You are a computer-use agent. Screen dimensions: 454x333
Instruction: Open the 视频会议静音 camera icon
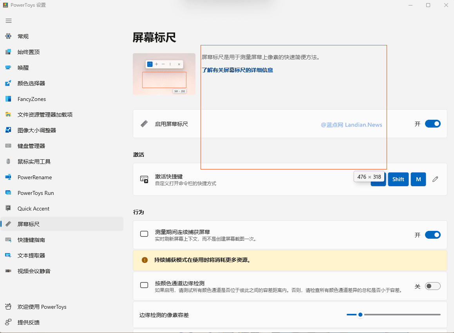pos(8,271)
